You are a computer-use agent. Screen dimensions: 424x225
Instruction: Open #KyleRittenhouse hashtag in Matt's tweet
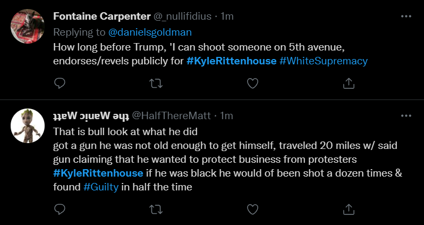(x=98, y=173)
